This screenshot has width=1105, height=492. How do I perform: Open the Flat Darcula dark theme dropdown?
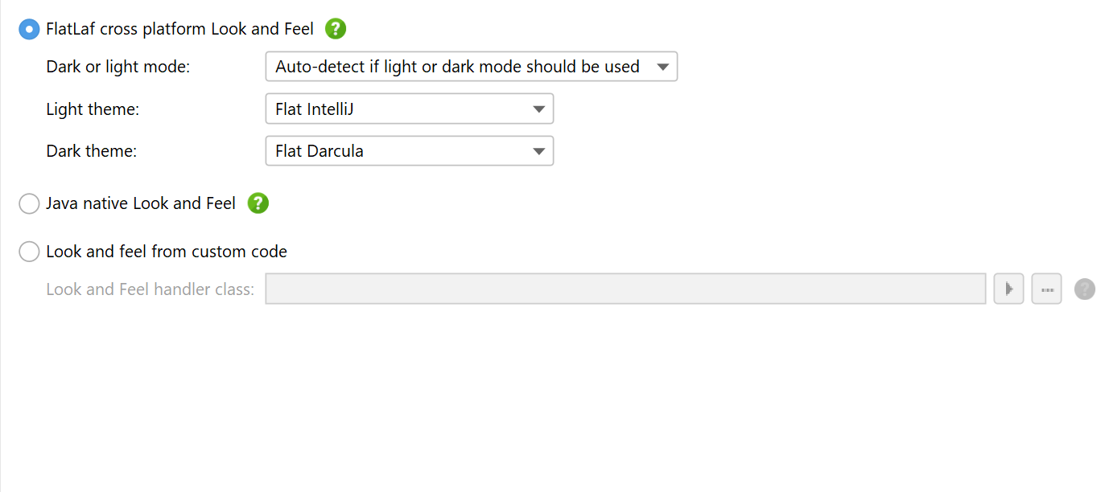click(x=410, y=151)
